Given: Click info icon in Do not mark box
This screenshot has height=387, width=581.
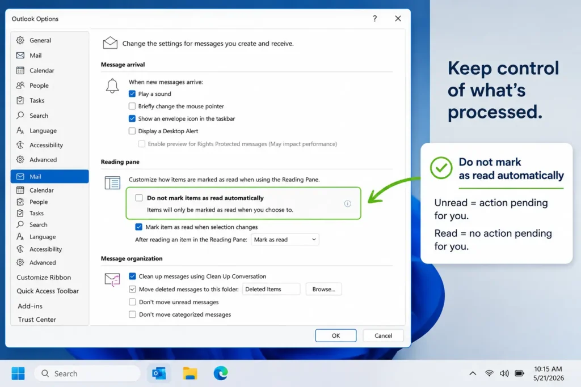Looking at the screenshot, I should [x=348, y=203].
